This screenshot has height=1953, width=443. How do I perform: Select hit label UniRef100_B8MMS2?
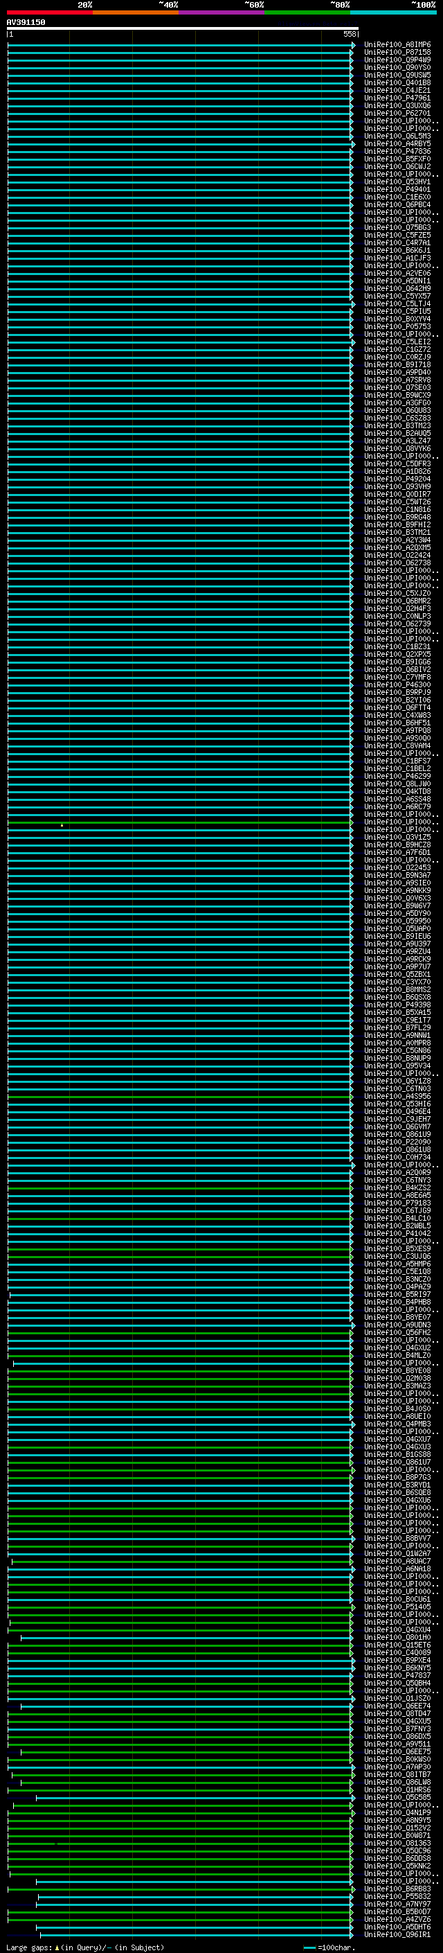point(397,990)
